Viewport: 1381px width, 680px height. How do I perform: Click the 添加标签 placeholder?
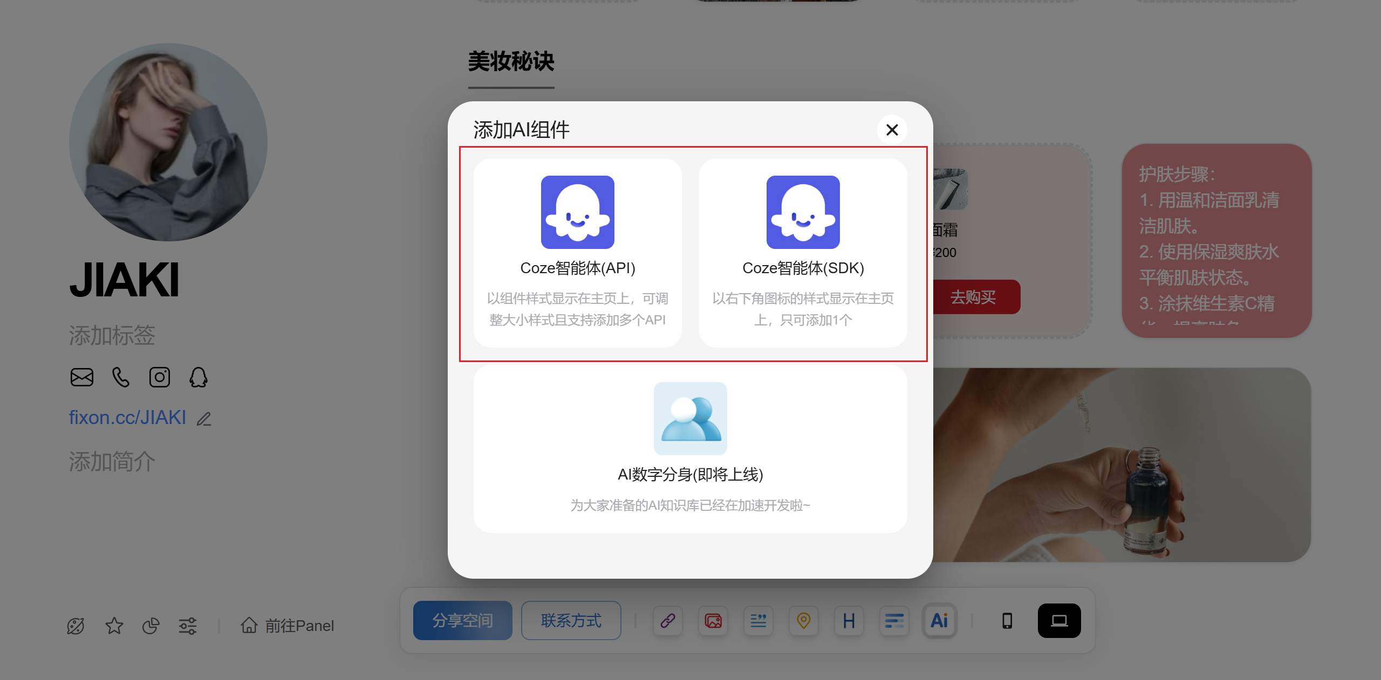(112, 335)
